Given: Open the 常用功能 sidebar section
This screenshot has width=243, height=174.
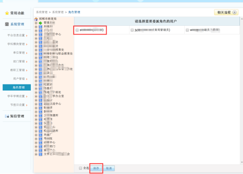Looking at the screenshot, I should click(x=17, y=13).
